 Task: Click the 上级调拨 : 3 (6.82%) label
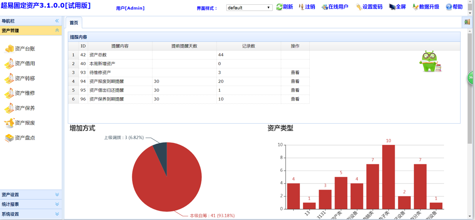pyautogui.click(x=124, y=138)
